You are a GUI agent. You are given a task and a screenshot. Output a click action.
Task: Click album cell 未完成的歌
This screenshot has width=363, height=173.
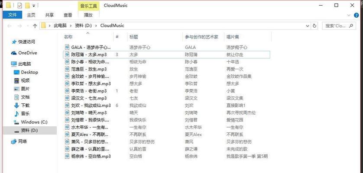pyautogui.click(x=237, y=149)
